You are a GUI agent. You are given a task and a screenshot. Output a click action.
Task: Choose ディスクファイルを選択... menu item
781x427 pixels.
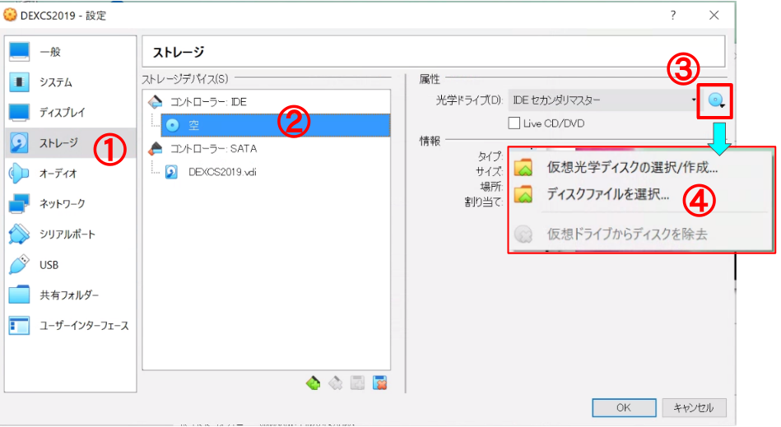[x=608, y=196]
